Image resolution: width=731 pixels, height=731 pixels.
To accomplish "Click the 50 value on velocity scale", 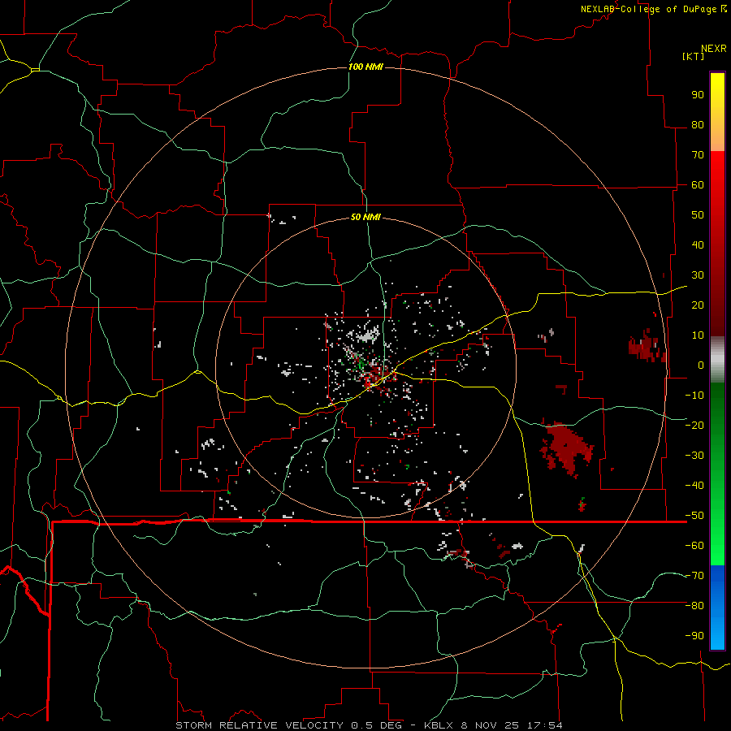I will (698, 215).
